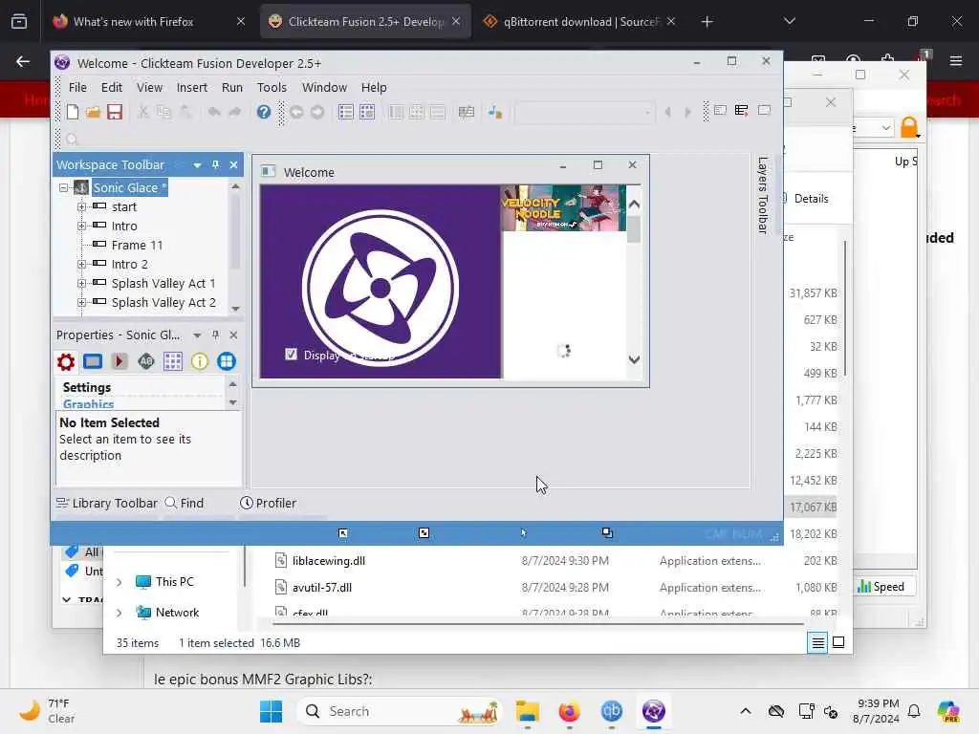This screenshot has width=979, height=734.
Task: Open Help contents with the question mark icon
Action: pos(264,113)
